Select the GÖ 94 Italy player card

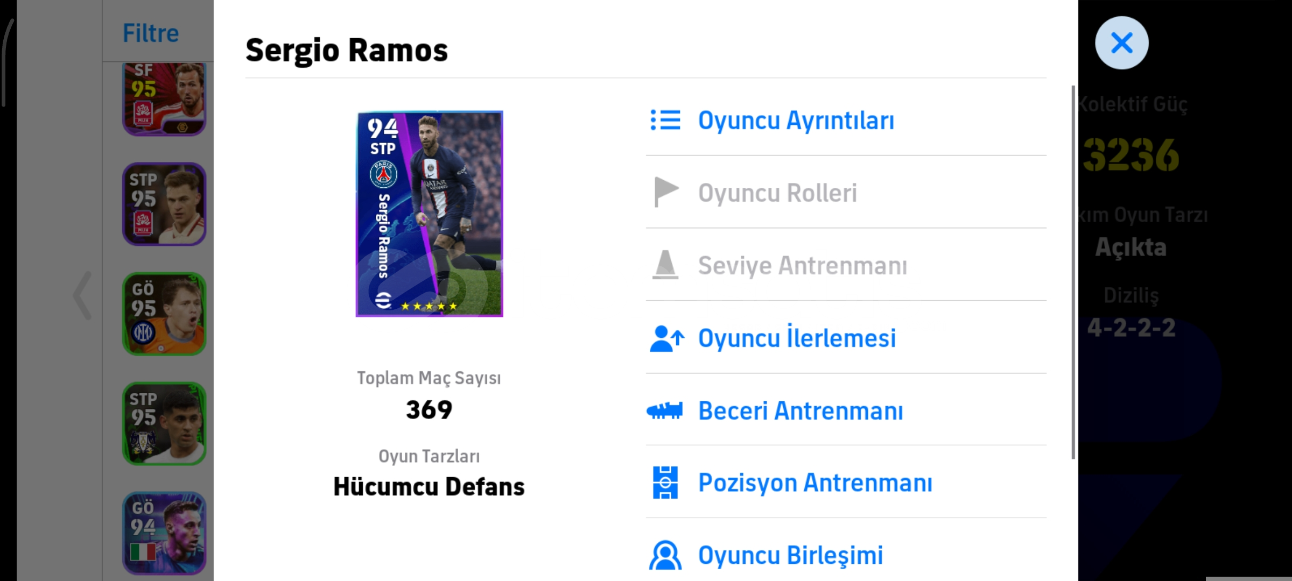point(164,533)
